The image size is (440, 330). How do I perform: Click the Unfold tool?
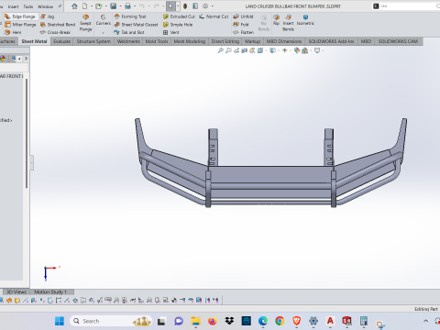point(243,16)
